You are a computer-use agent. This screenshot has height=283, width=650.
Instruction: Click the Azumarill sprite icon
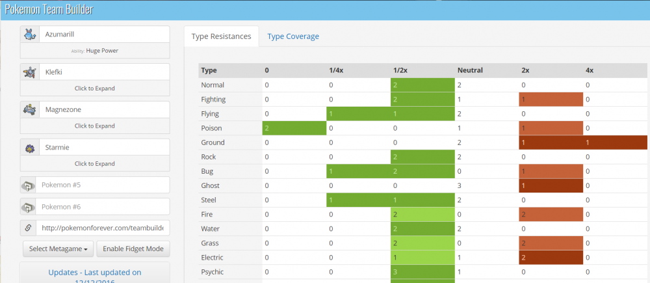(29, 34)
